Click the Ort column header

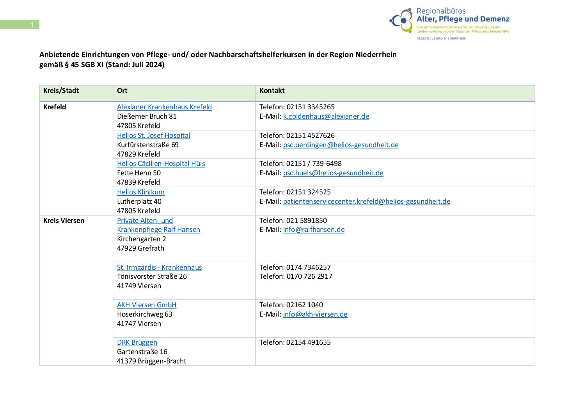point(122,91)
